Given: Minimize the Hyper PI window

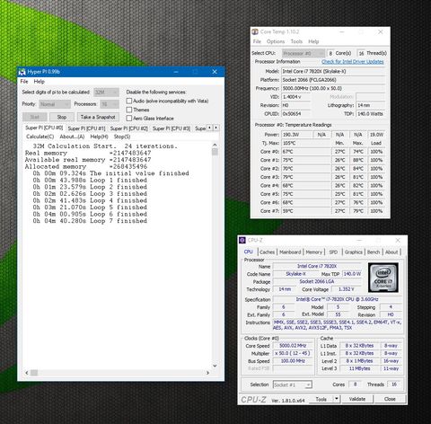Looking at the screenshot, I should pyautogui.click(x=176, y=72).
